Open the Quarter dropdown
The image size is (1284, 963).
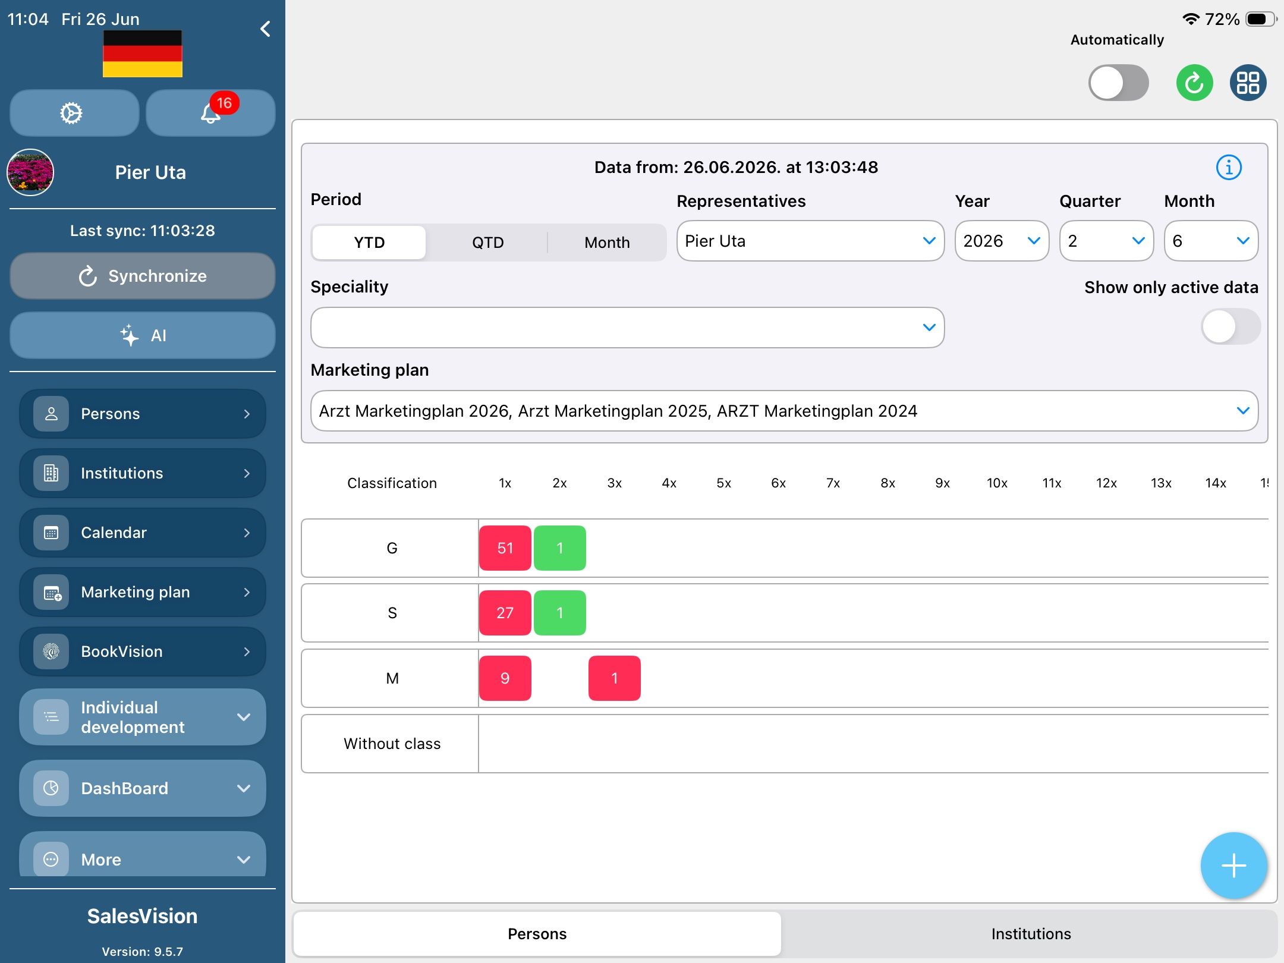(x=1106, y=241)
